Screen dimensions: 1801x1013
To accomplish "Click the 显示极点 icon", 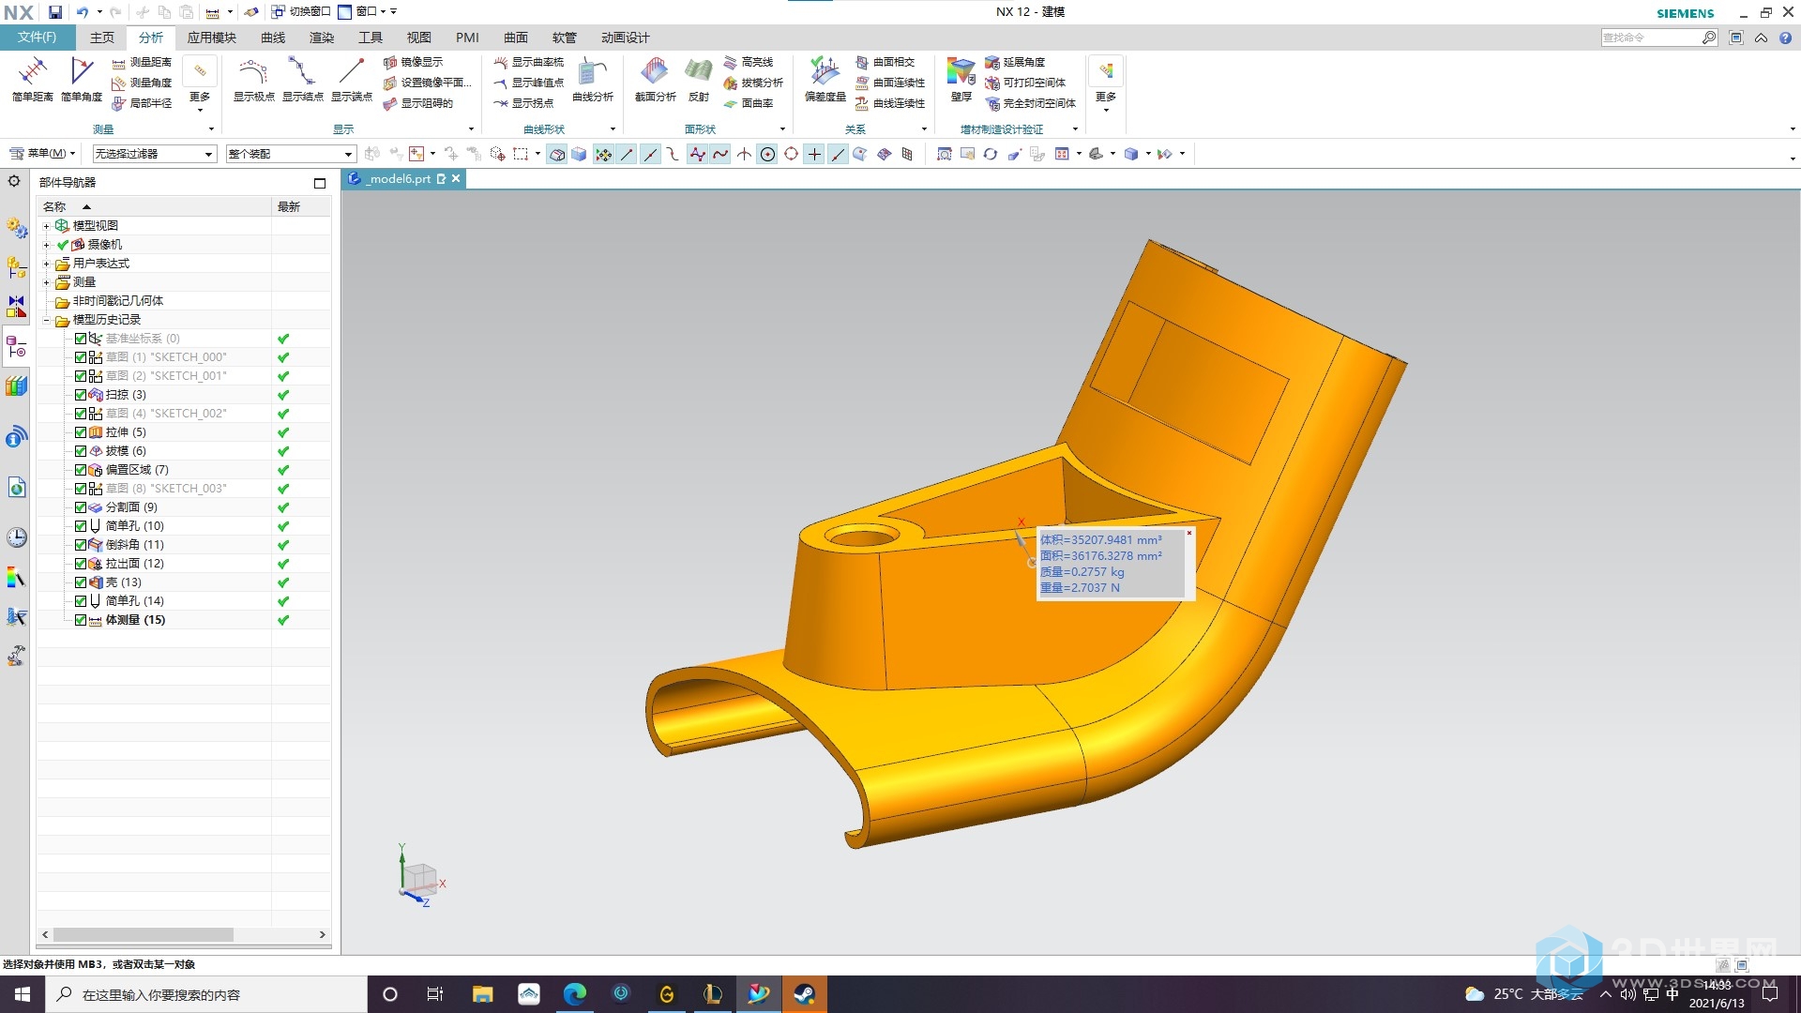I will (x=253, y=79).
